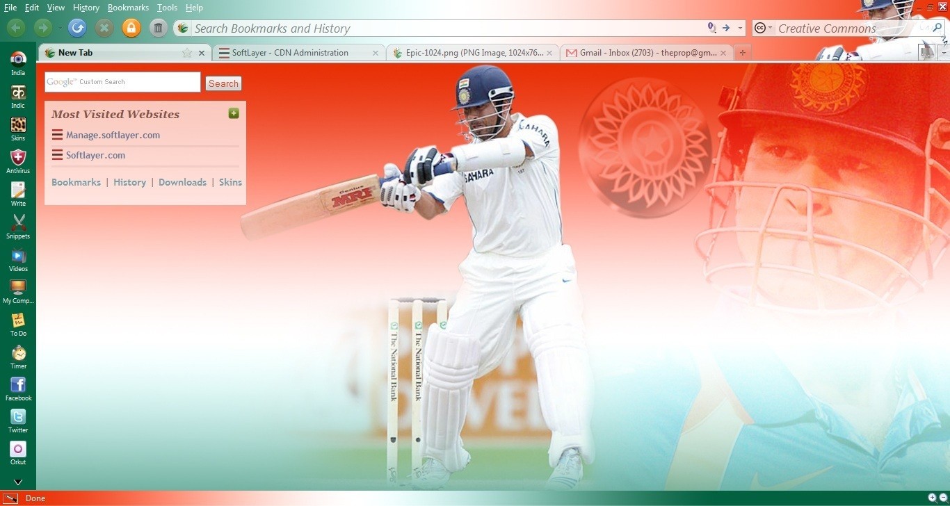Open the To Do sidebar app
The height and width of the screenshot is (506, 950).
click(x=18, y=323)
